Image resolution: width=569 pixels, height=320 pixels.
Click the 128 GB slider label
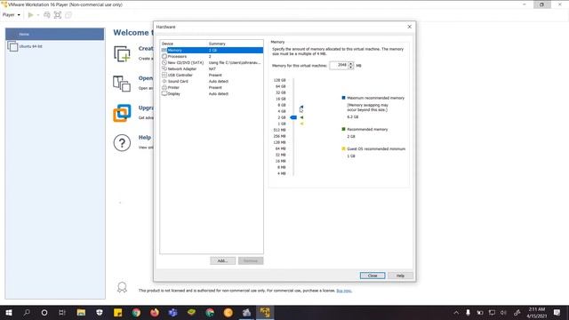point(280,80)
